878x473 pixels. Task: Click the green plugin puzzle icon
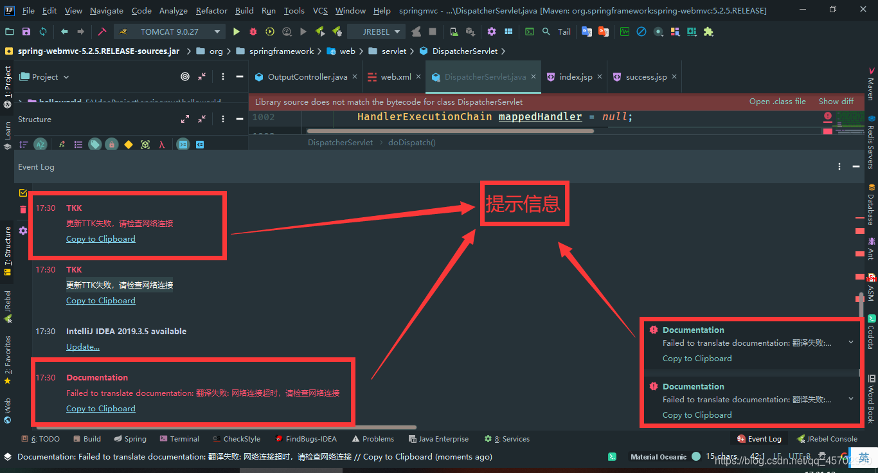tap(708, 31)
